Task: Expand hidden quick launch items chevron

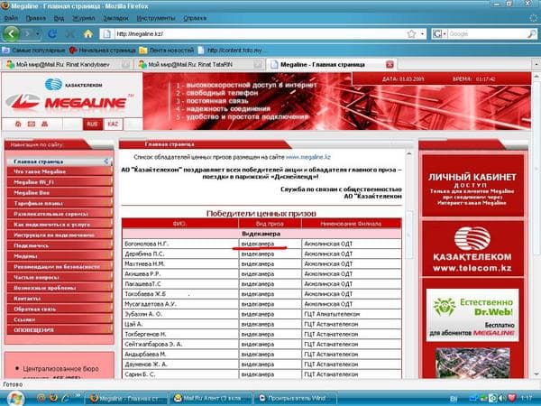Action: coord(78,396)
